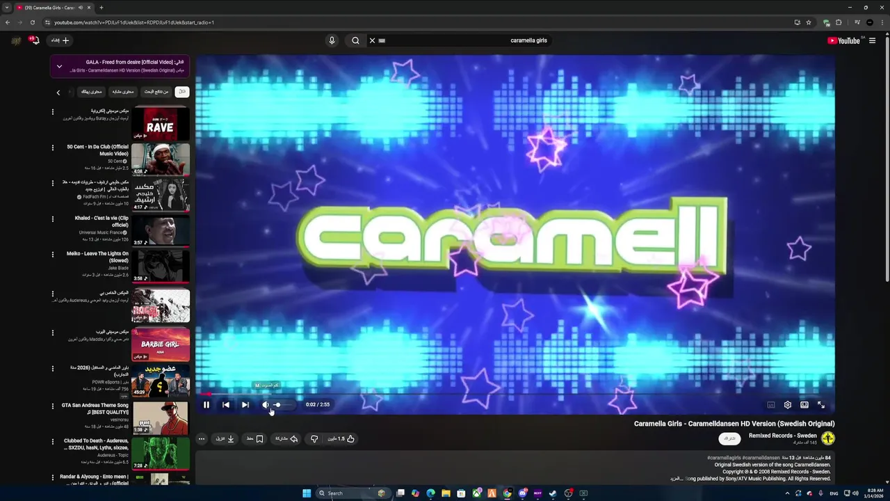Dislike the video

(x=314, y=439)
